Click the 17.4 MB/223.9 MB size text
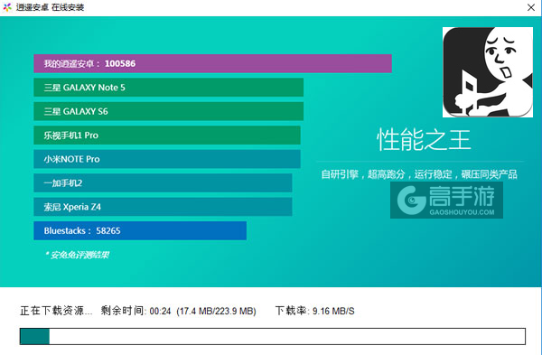 pyautogui.click(x=217, y=311)
